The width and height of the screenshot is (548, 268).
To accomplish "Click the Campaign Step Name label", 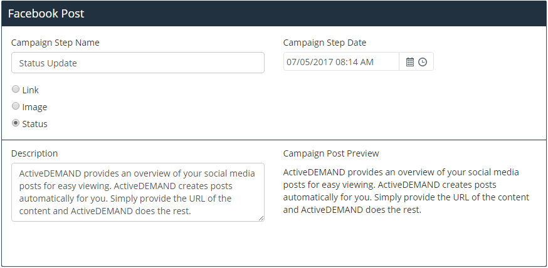I will (55, 43).
